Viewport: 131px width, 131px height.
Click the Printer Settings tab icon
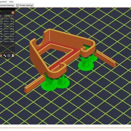pos(18,5)
